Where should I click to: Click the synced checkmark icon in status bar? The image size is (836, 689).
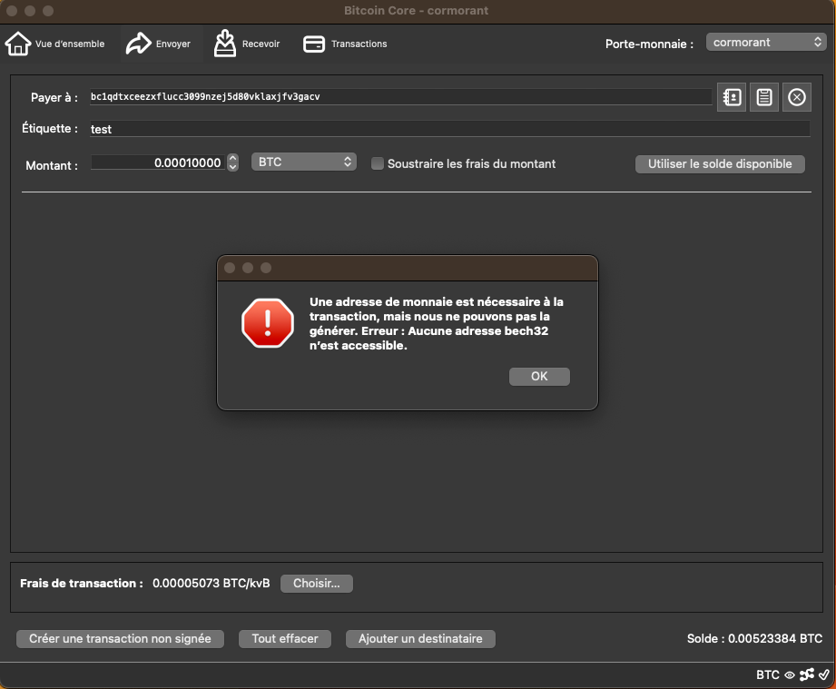point(823,675)
